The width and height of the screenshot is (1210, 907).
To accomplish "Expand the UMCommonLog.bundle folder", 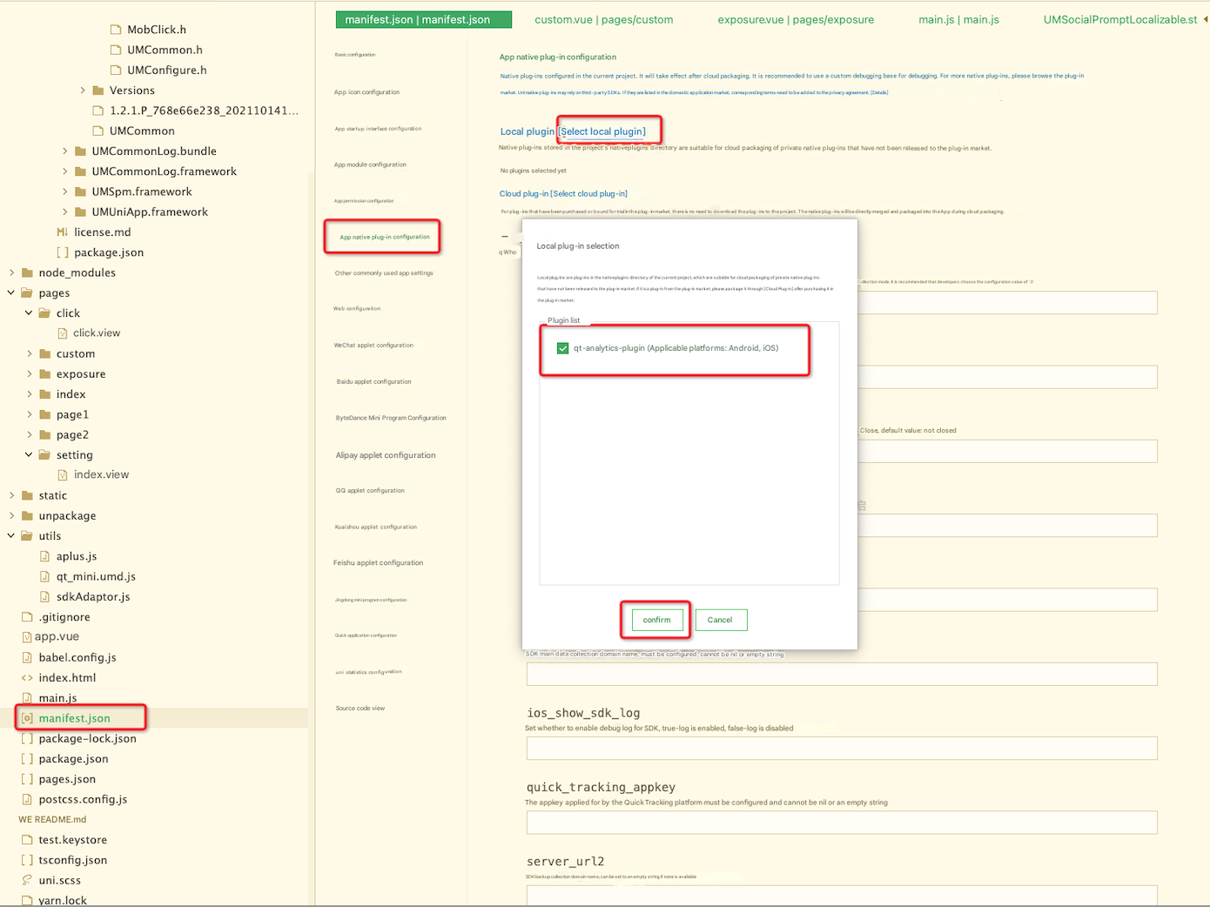I will coord(64,151).
